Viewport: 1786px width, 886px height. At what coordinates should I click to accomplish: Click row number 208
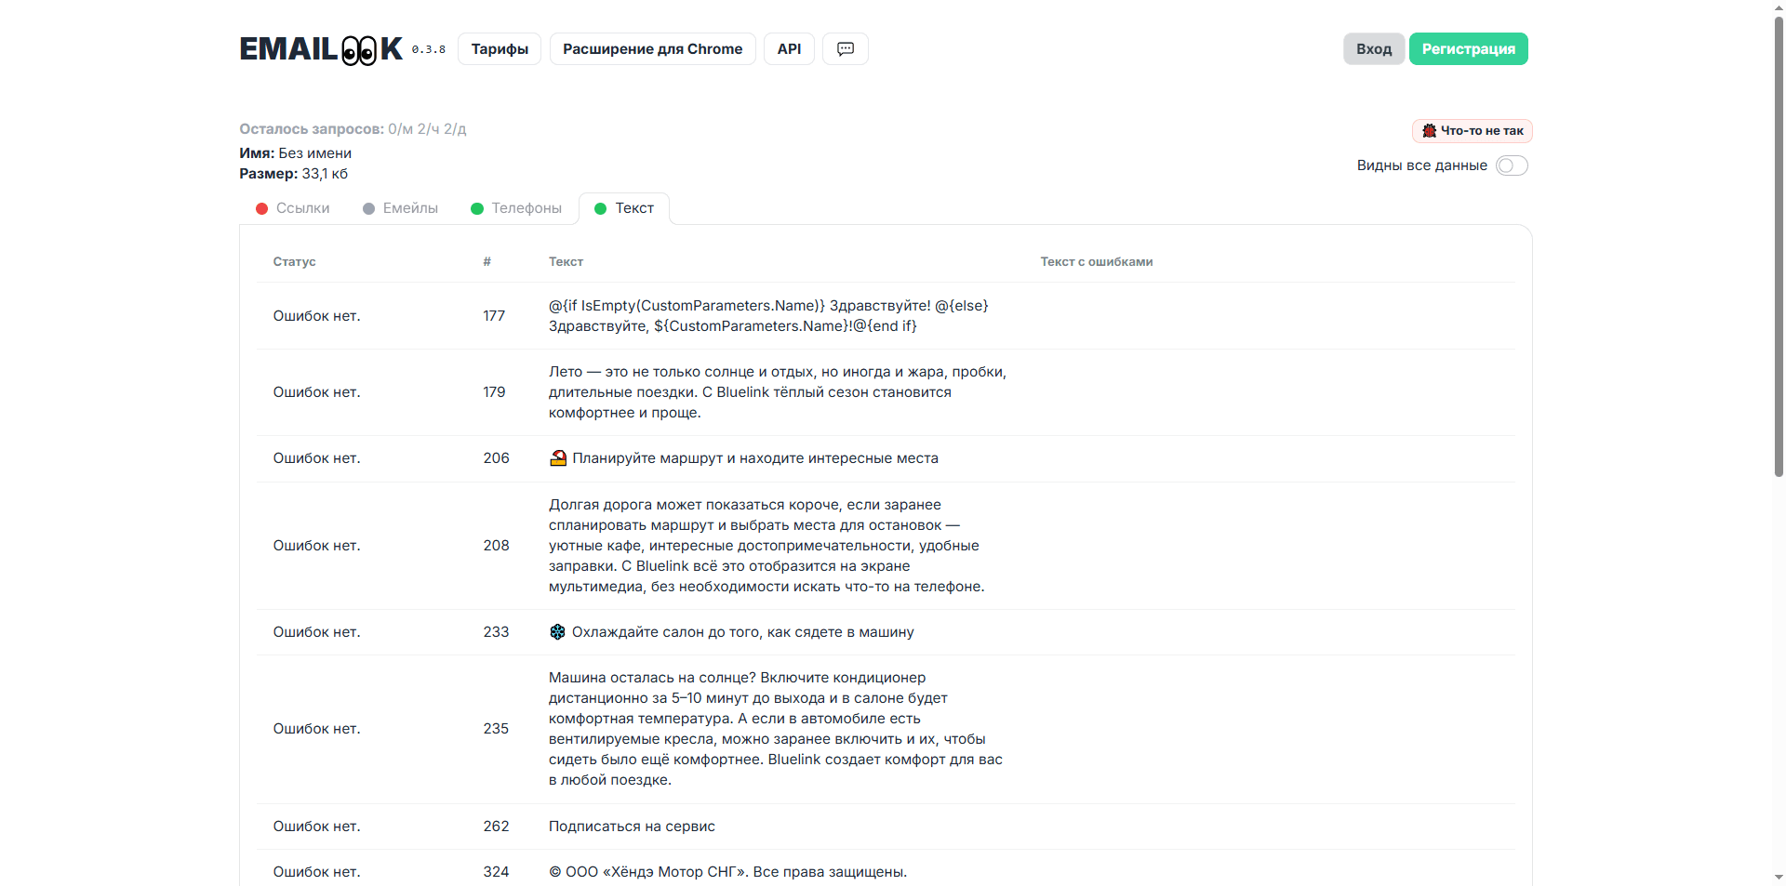click(x=497, y=546)
